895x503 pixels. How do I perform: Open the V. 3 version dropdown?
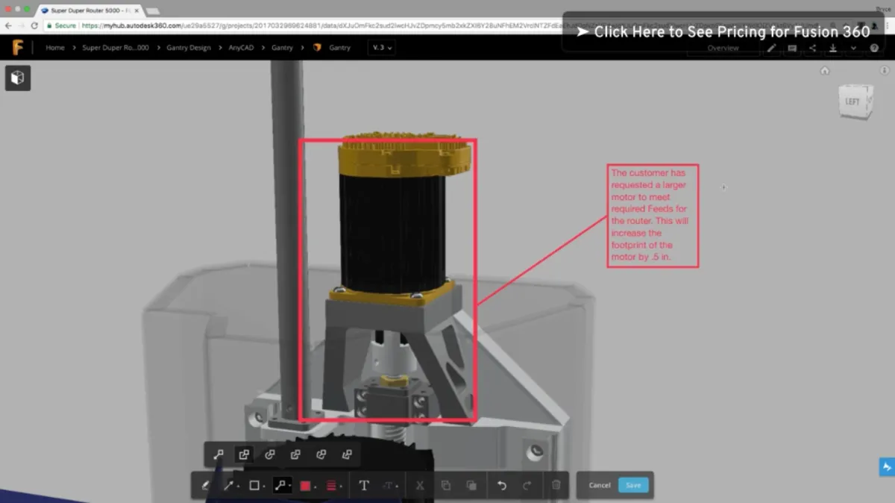coord(382,47)
